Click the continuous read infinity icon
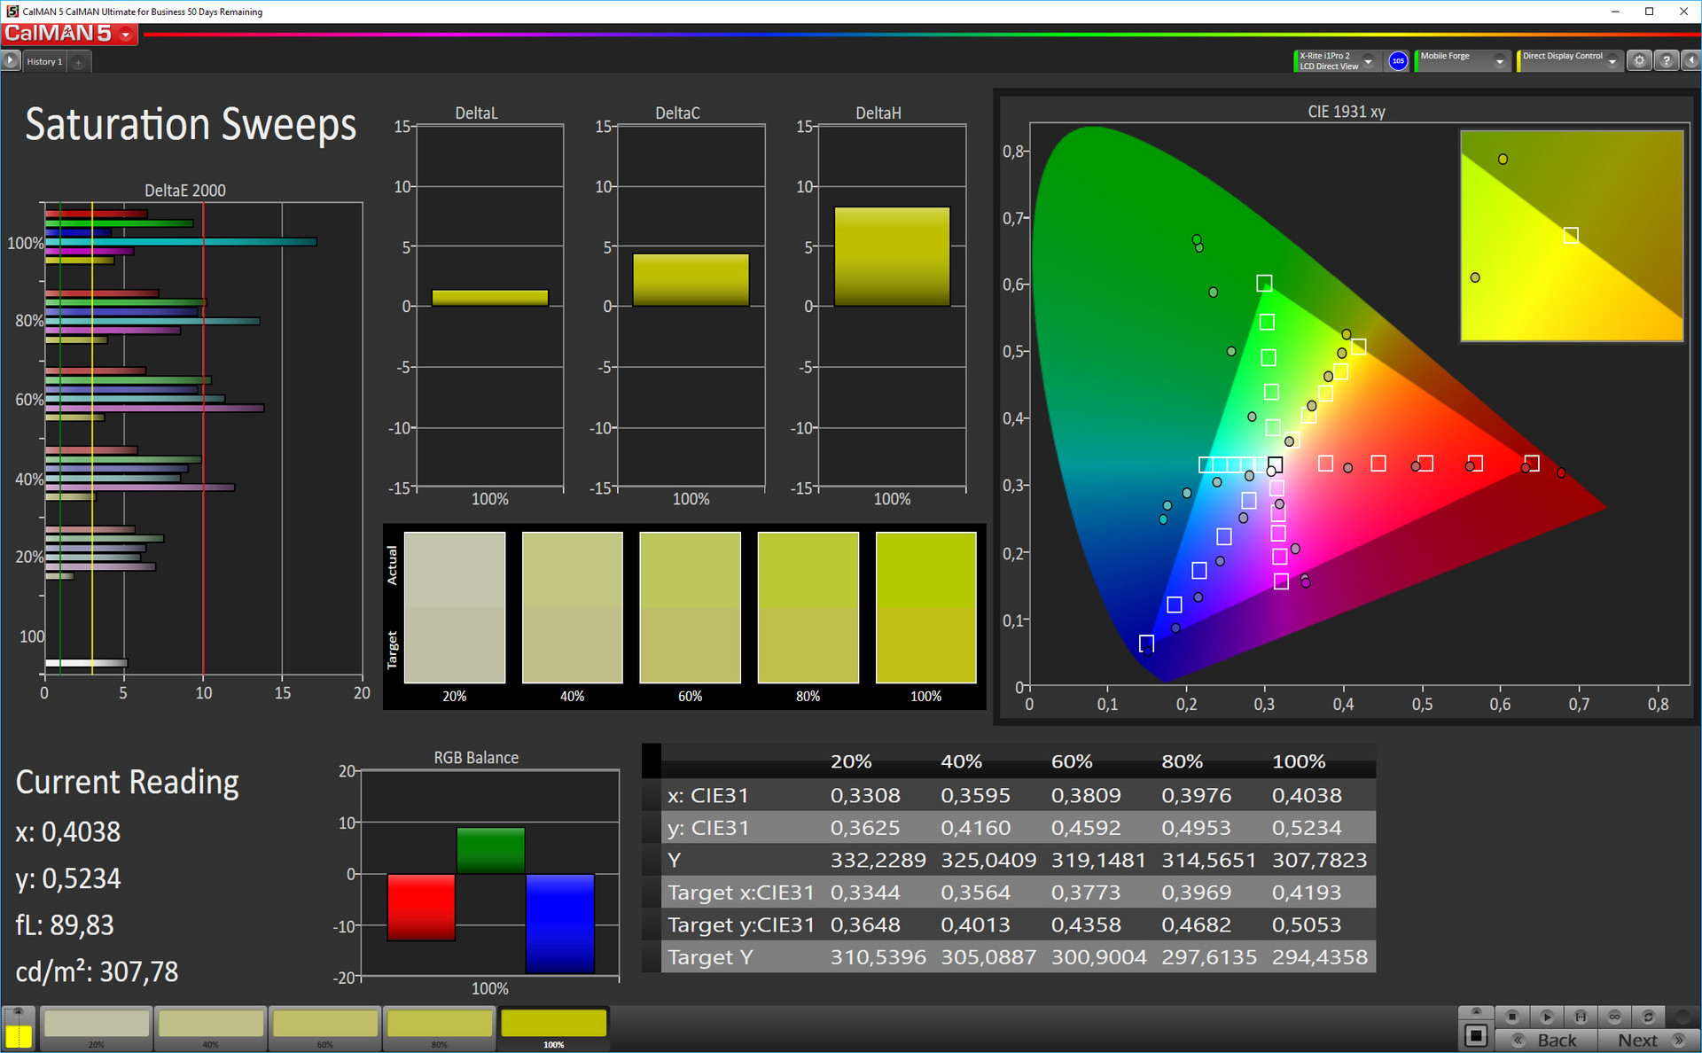This screenshot has width=1702, height=1053. [1614, 1017]
